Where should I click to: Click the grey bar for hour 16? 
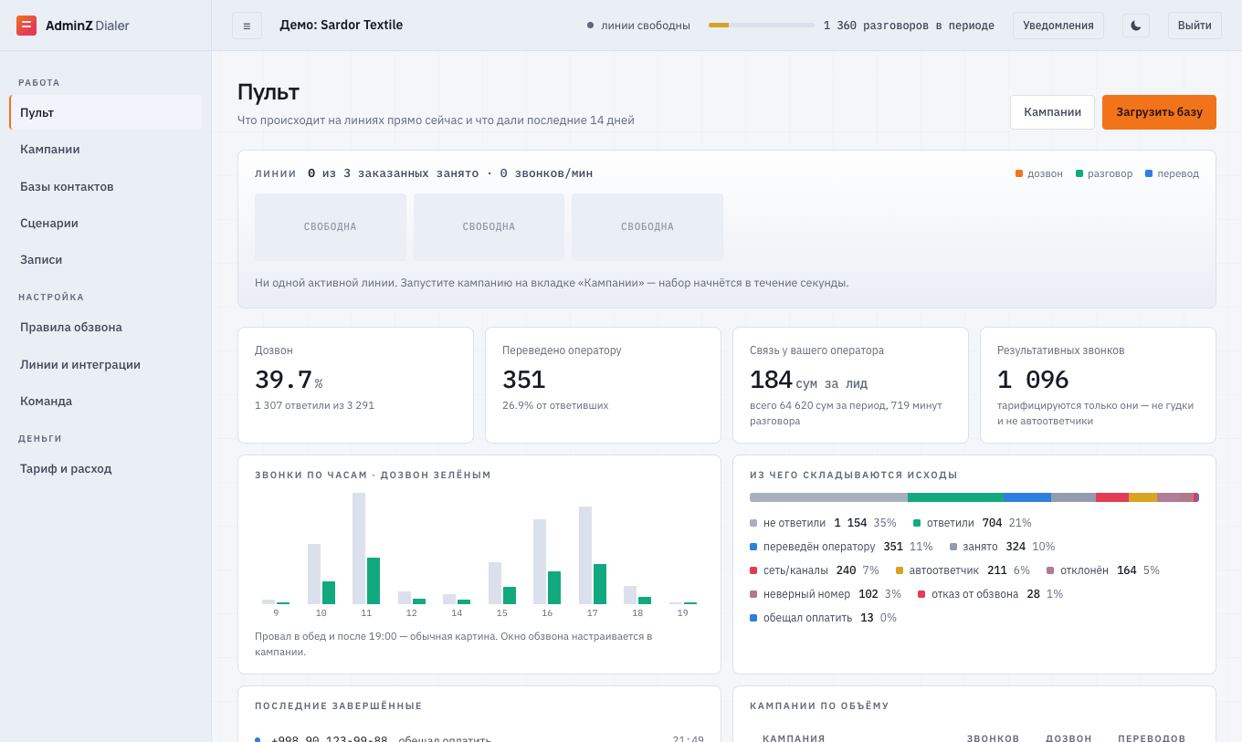[540, 561]
